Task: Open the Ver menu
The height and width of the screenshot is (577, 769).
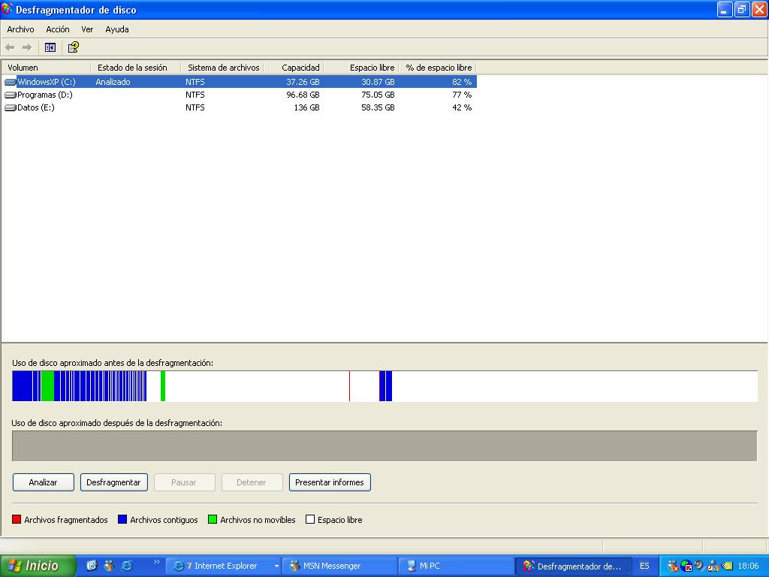Action: click(x=87, y=29)
